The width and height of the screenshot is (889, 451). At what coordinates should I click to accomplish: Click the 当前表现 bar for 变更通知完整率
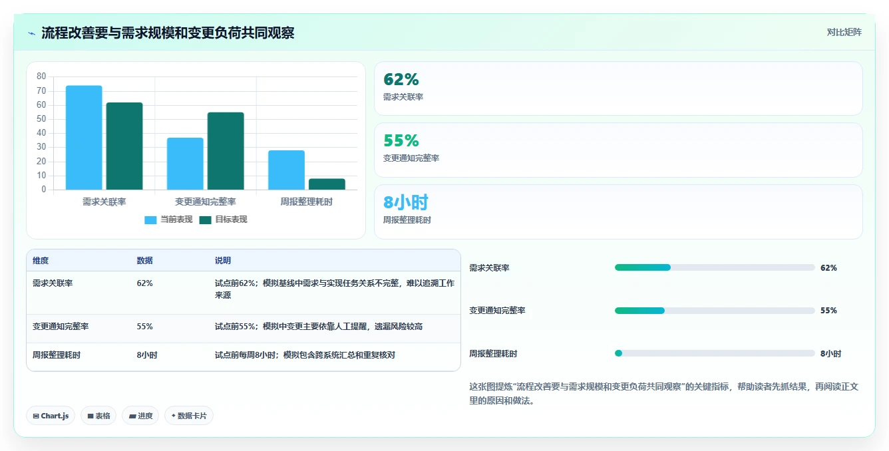tap(185, 164)
